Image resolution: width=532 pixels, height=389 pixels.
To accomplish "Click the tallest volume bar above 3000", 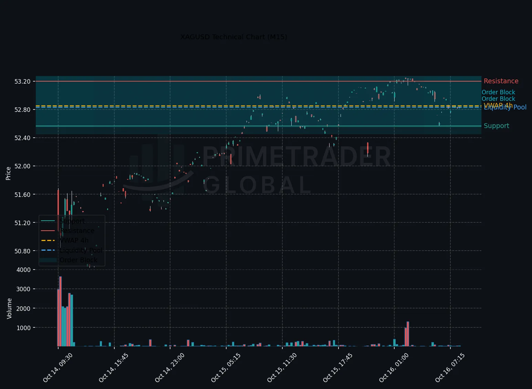I will 60,311.
